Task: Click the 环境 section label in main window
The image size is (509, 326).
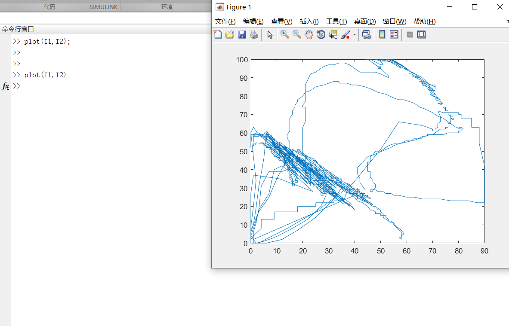Action: coord(167,7)
